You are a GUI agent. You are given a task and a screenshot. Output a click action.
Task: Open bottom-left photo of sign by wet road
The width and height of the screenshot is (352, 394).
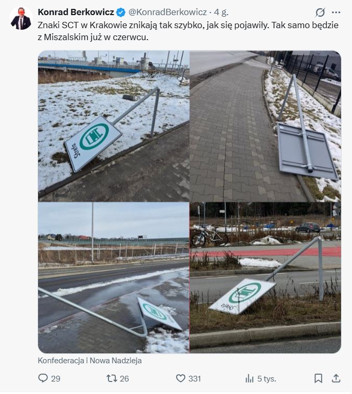click(113, 278)
